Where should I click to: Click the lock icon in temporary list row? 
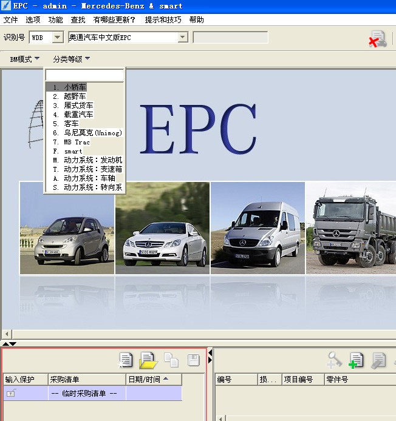click(11, 393)
